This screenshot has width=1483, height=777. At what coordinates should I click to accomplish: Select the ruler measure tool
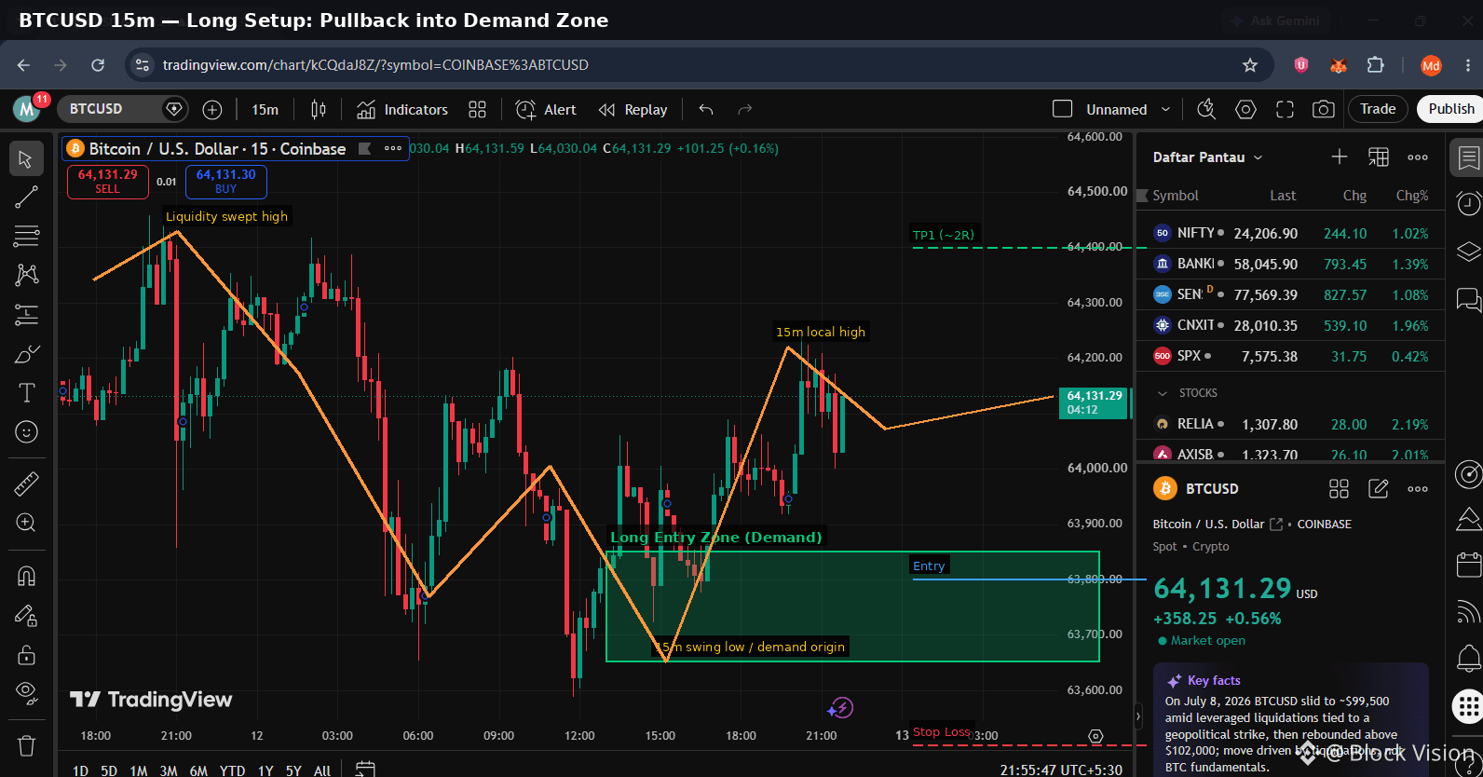[x=26, y=484]
